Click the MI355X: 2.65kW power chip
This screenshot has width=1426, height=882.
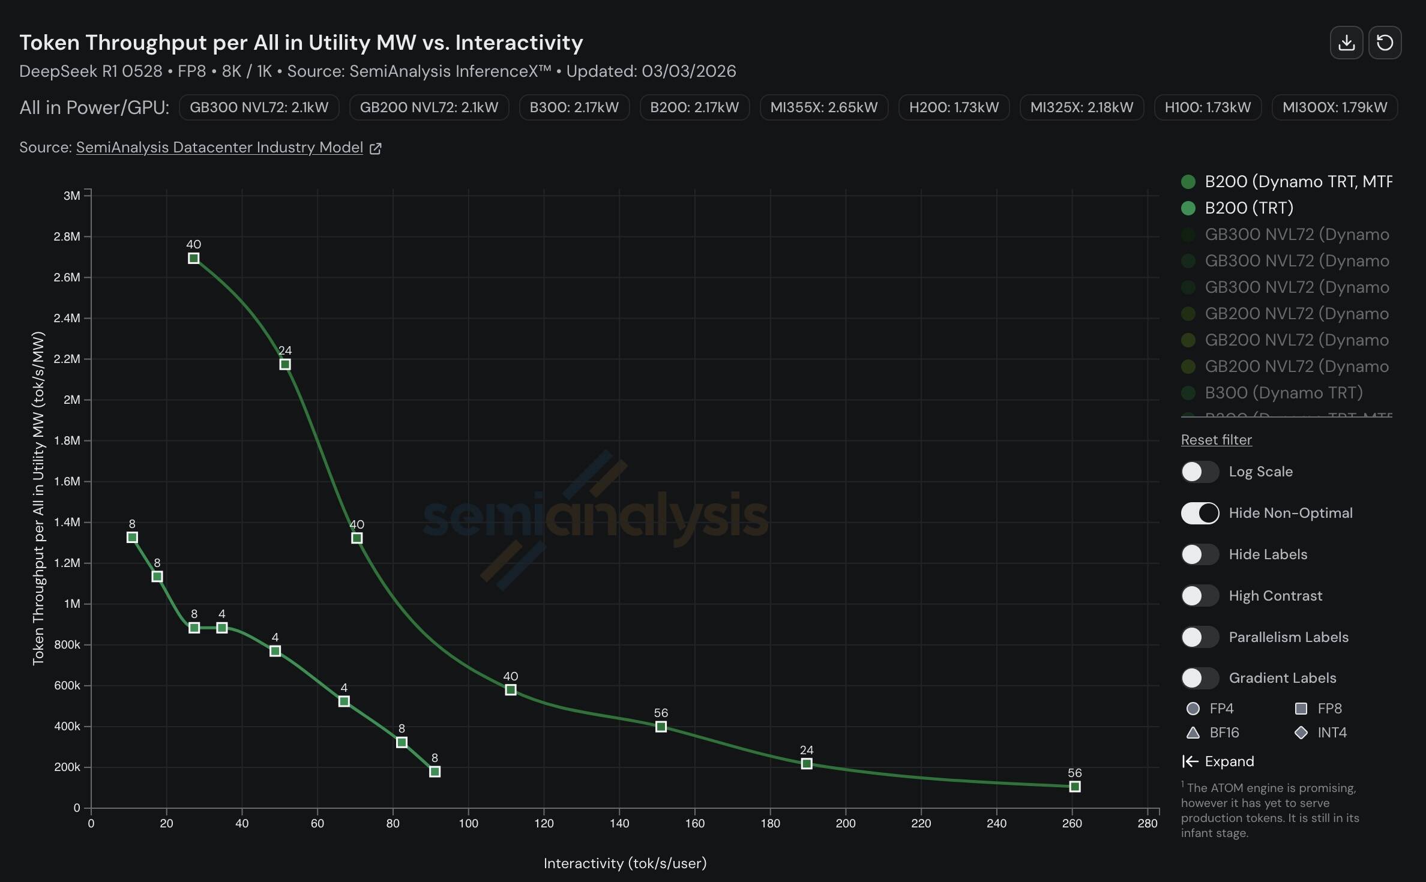point(823,107)
